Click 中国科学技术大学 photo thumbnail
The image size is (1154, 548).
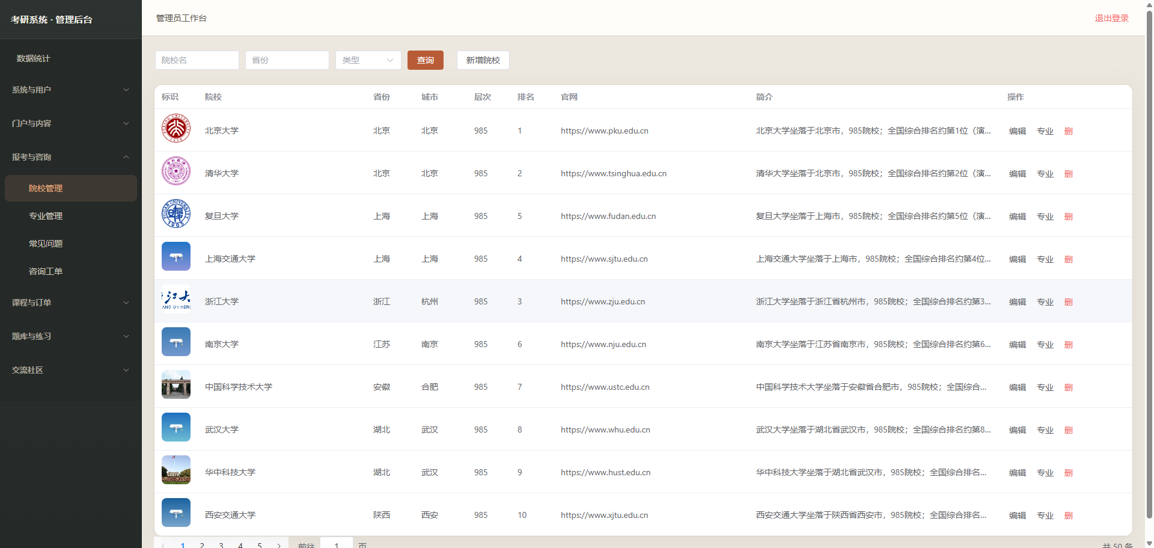tap(176, 384)
